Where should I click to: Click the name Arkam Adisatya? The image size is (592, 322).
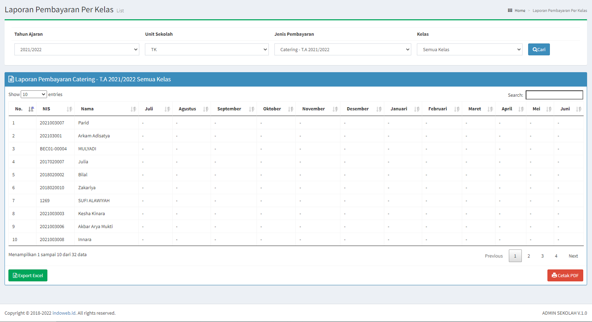click(x=94, y=136)
